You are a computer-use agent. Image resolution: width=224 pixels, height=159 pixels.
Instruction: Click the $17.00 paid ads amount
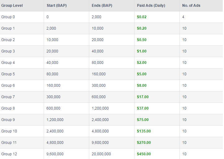(x=143, y=97)
